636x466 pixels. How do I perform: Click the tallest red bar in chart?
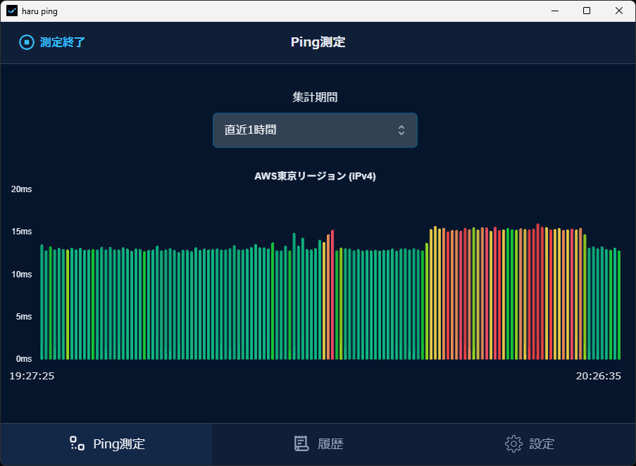pyautogui.click(x=538, y=291)
